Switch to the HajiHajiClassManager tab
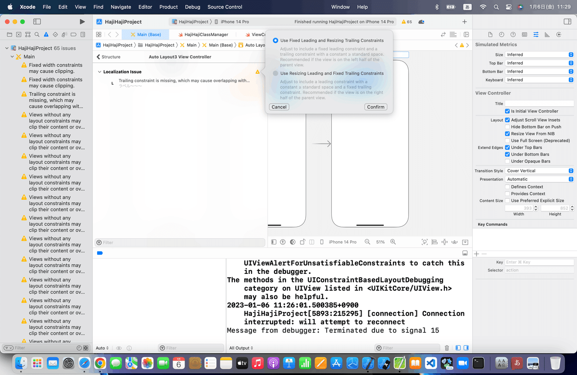 pos(202,35)
